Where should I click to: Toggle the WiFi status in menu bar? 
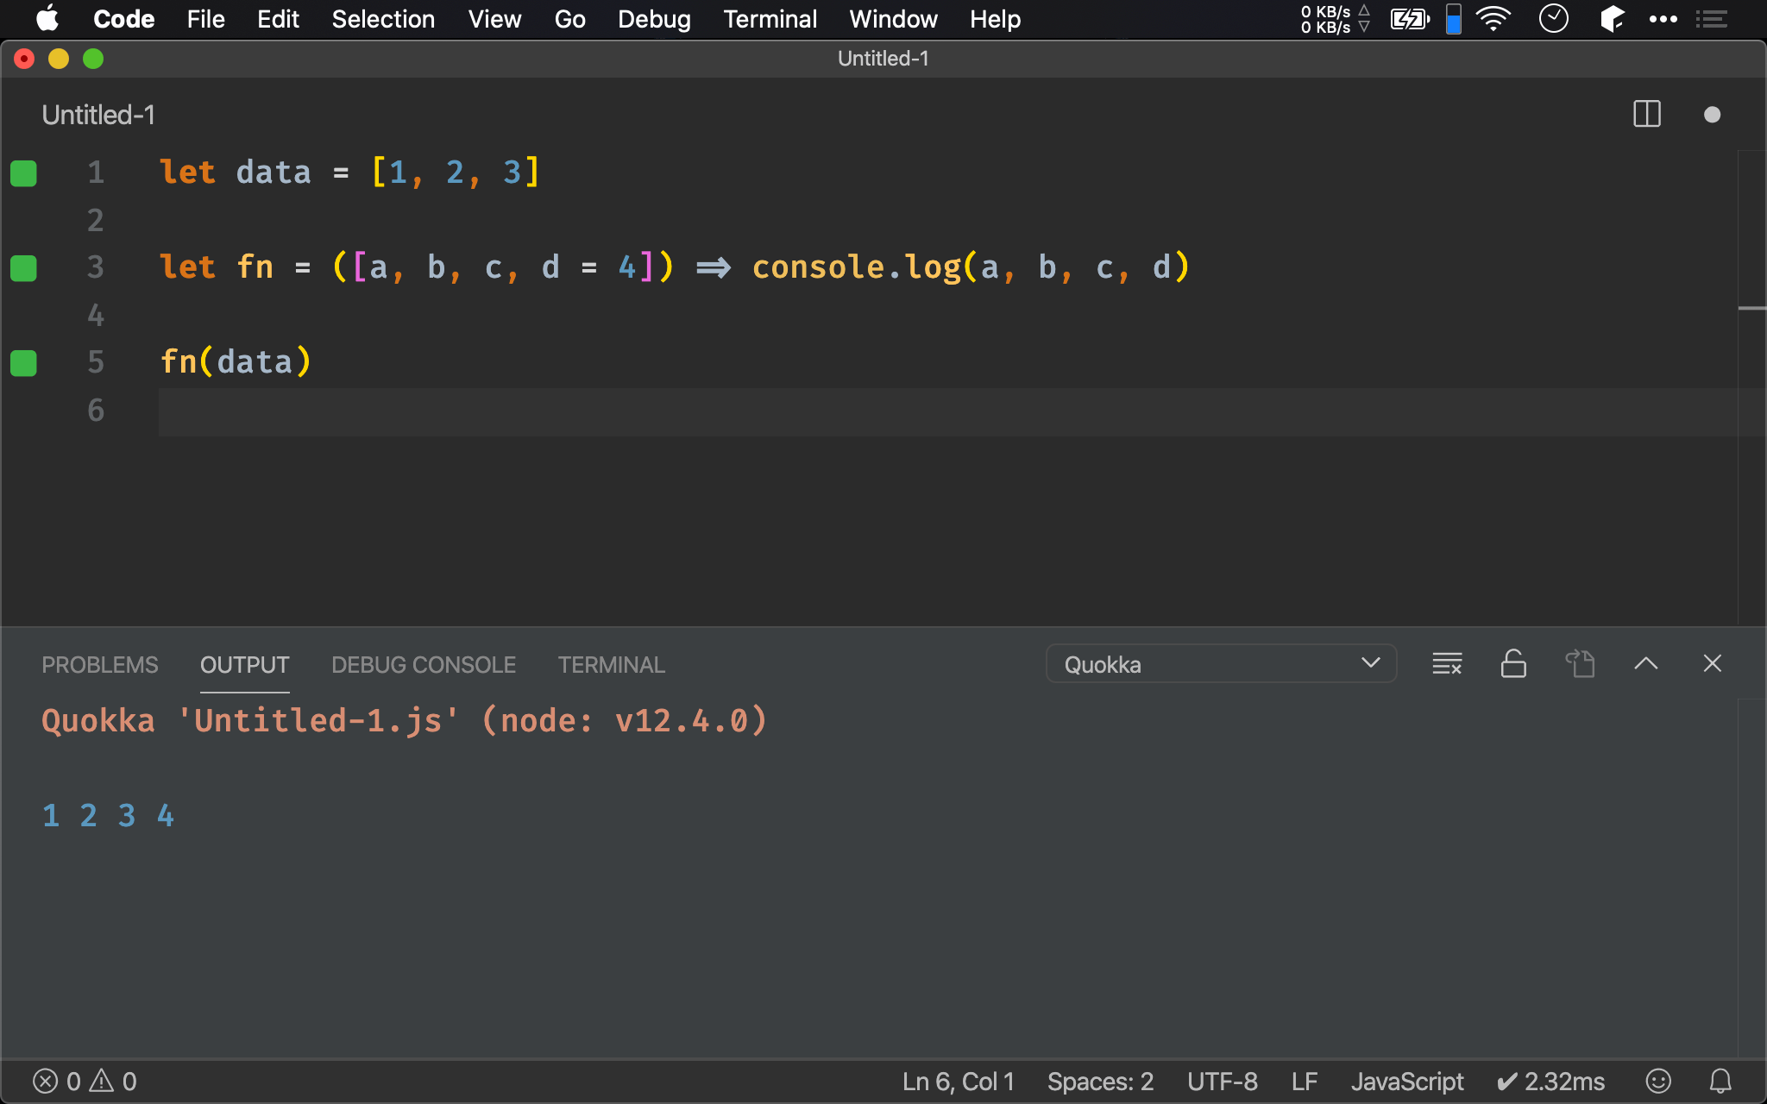(1493, 18)
